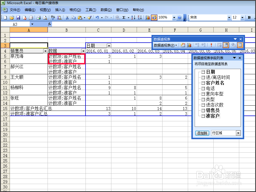Click the Chart Wizard icon in the PivotTable toolbar
This screenshot has height=192, width=256.
[189, 45]
